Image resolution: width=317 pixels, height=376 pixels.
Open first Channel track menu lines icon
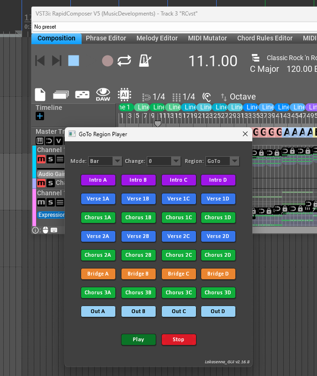point(60,159)
